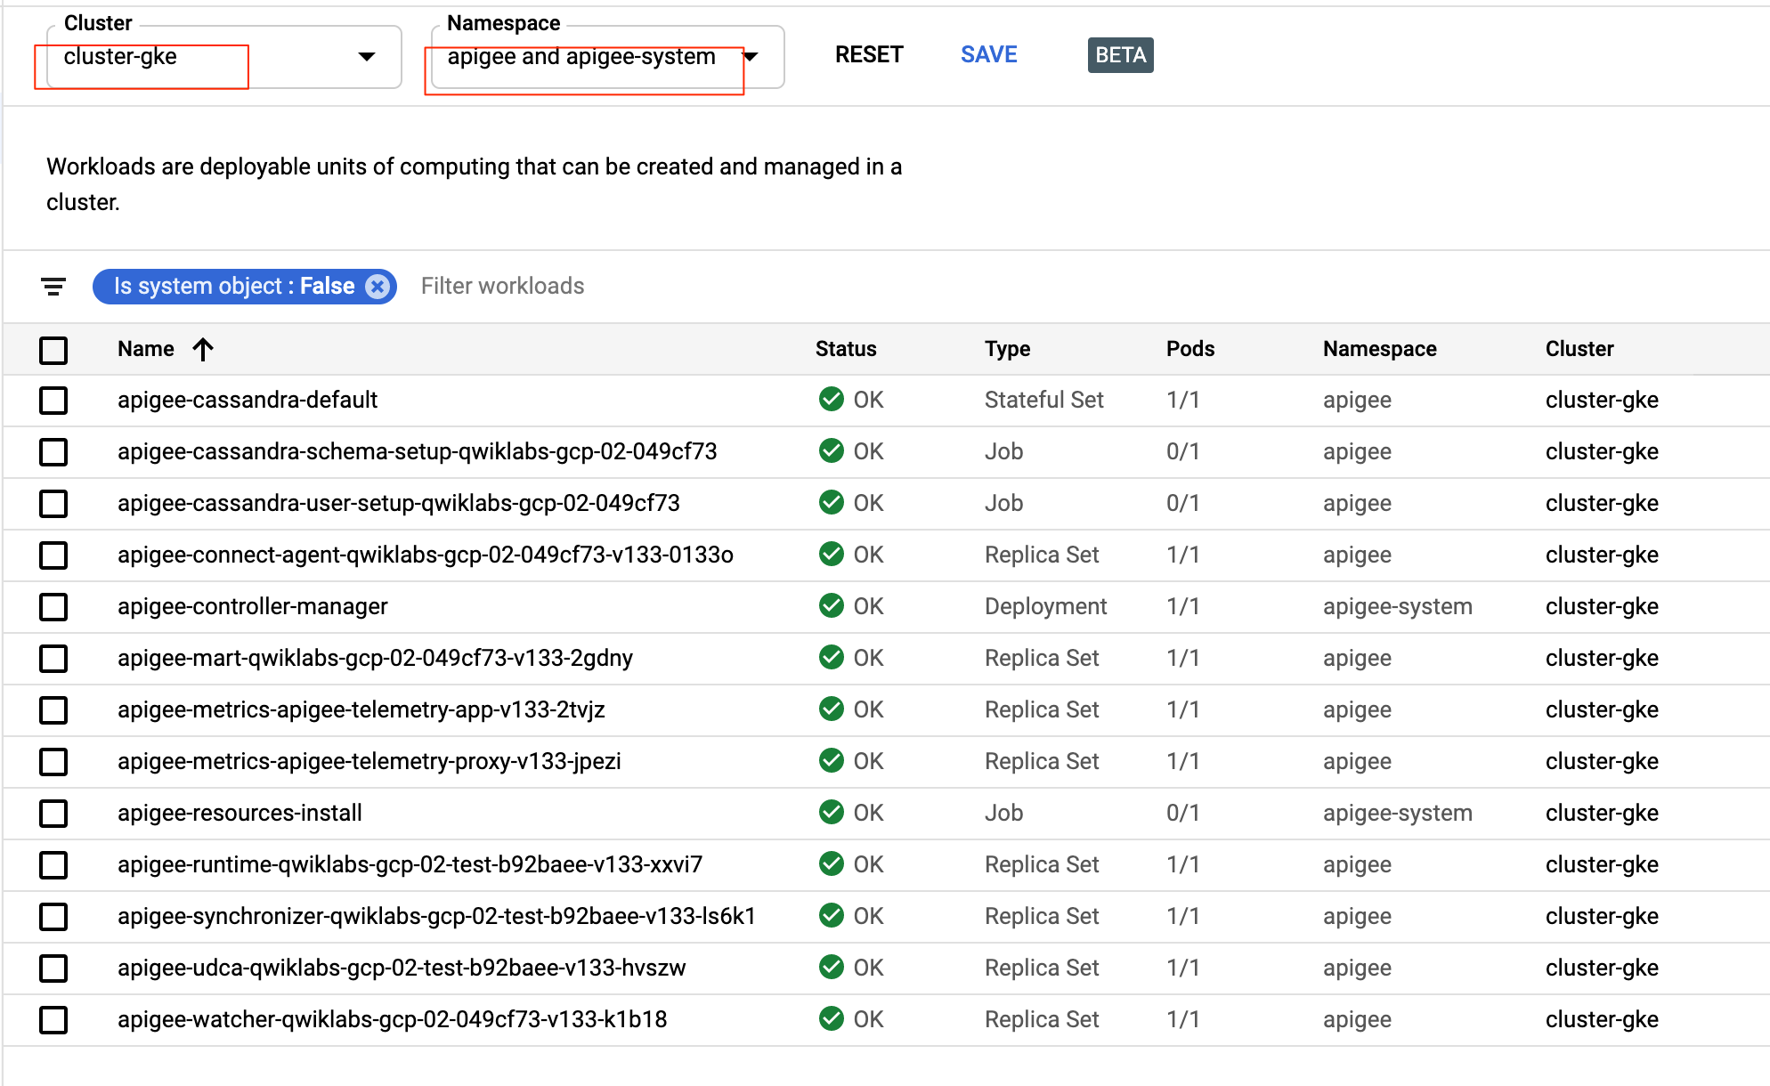Click OK status icon for apigee-synchronizer row

[832, 916]
